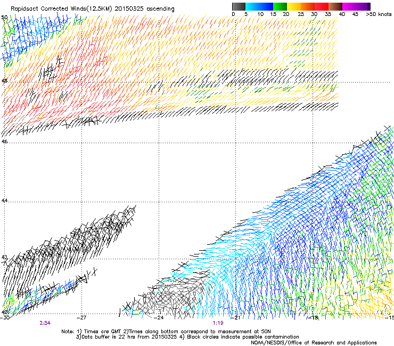Click the pass time label '1:19'
This screenshot has width=394, height=346.
click(218, 323)
